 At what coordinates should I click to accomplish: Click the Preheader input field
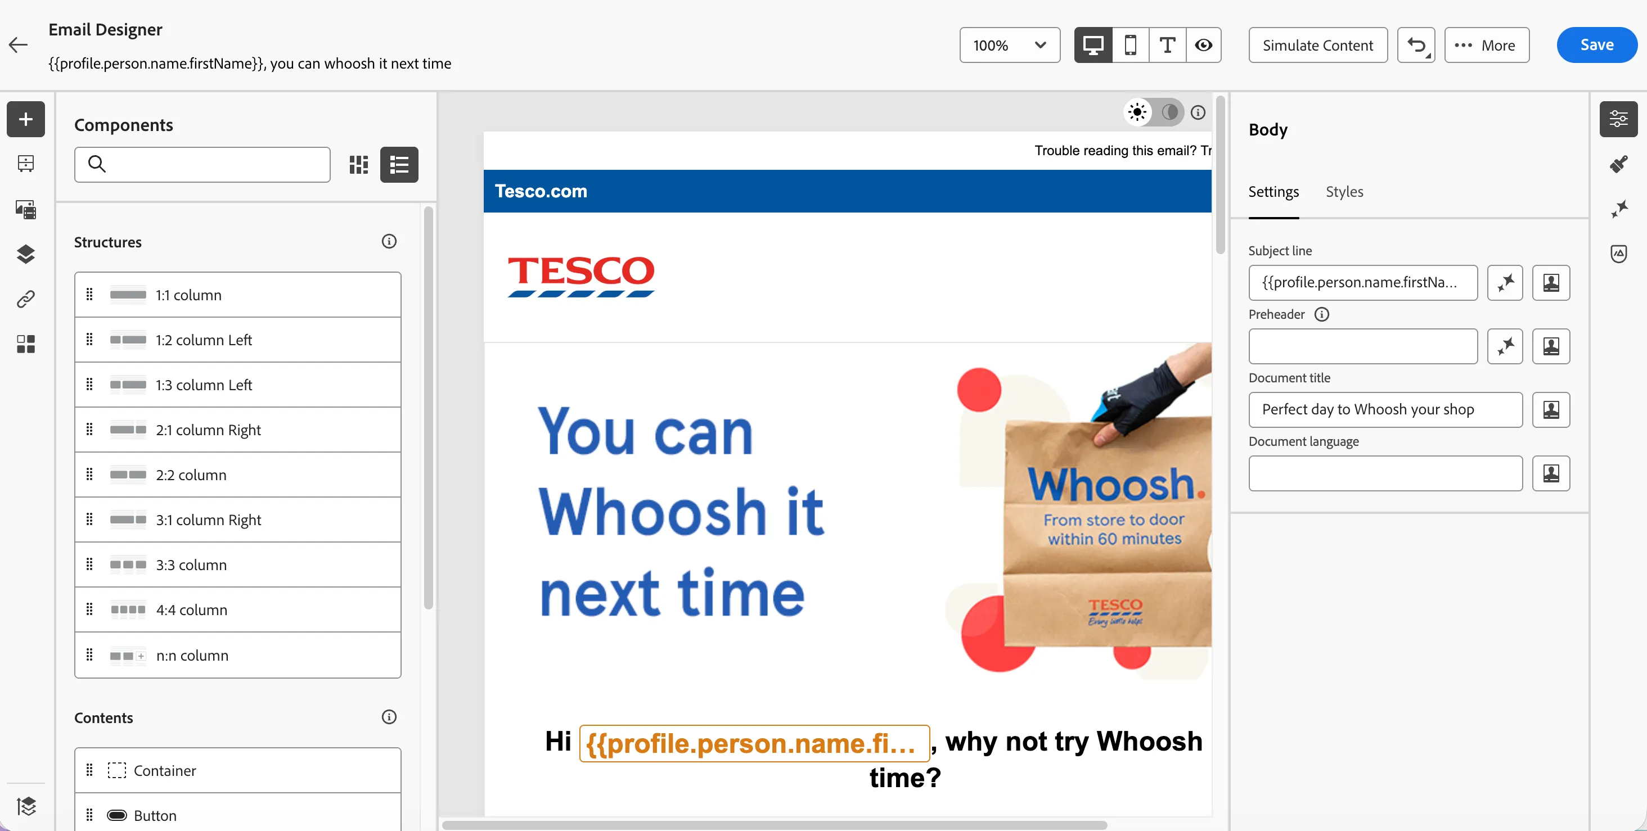[x=1362, y=346]
